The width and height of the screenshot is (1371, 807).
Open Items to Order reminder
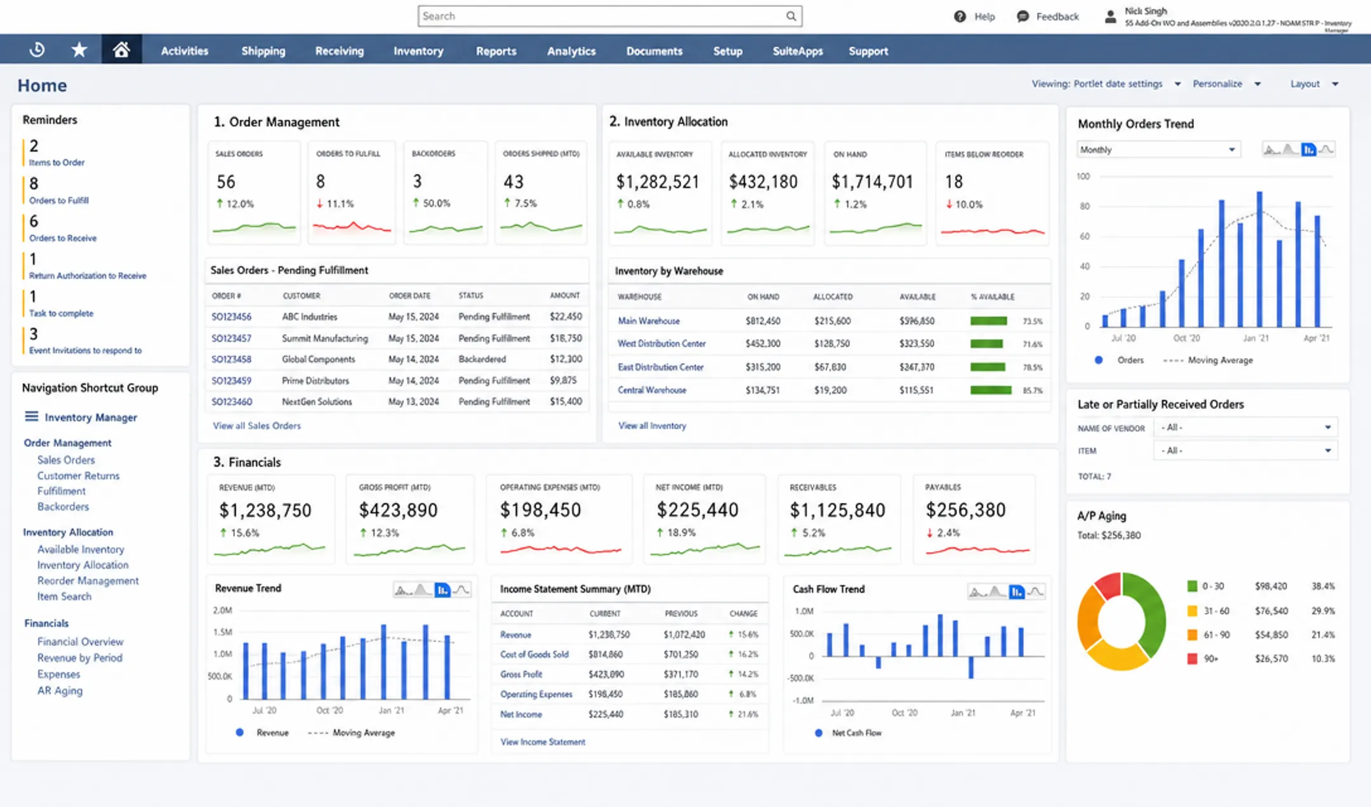(56, 162)
